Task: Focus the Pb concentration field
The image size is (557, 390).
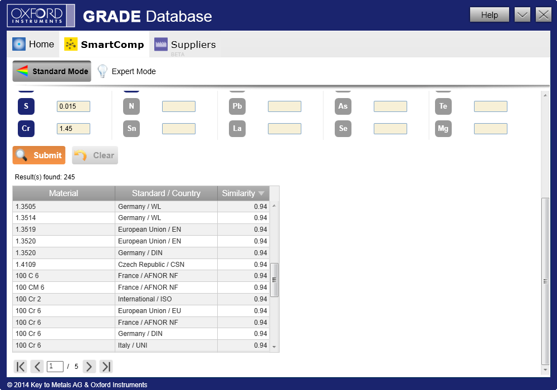Action: click(x=285, y=106)
